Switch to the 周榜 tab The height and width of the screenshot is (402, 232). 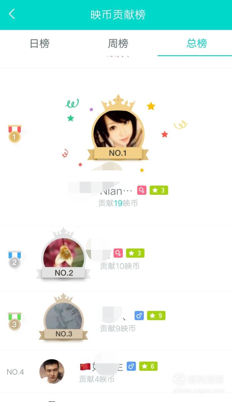point(118,44)
